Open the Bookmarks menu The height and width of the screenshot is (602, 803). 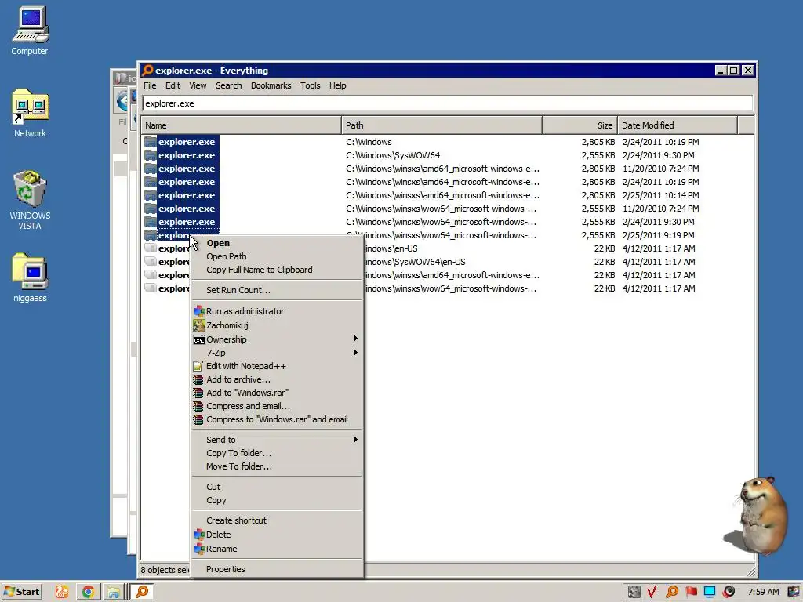coord(271,85)
